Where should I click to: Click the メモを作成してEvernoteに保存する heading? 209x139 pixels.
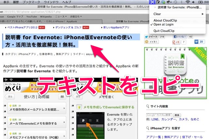point(109,107)
